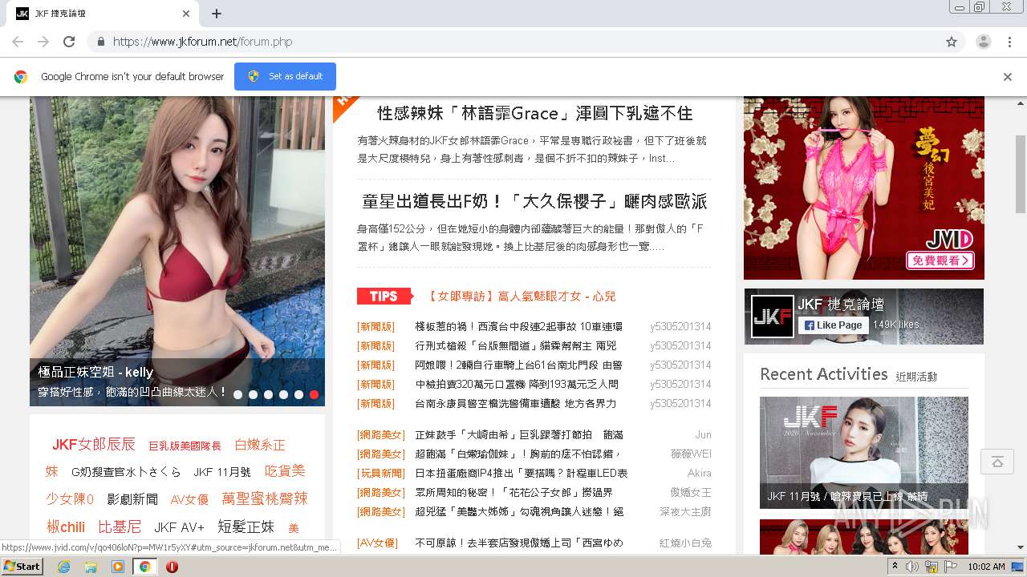Click the tag 影劇新聞

point(132,499)
